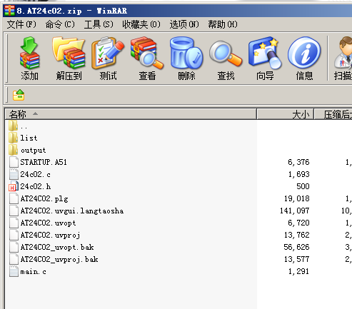
Task: Click the size value 56,626
Action: click(296, 247)
